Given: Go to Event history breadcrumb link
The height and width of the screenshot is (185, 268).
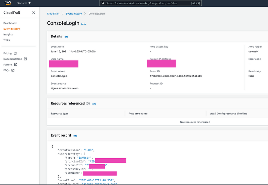Looking at the screenshot, I should (74, 14).
